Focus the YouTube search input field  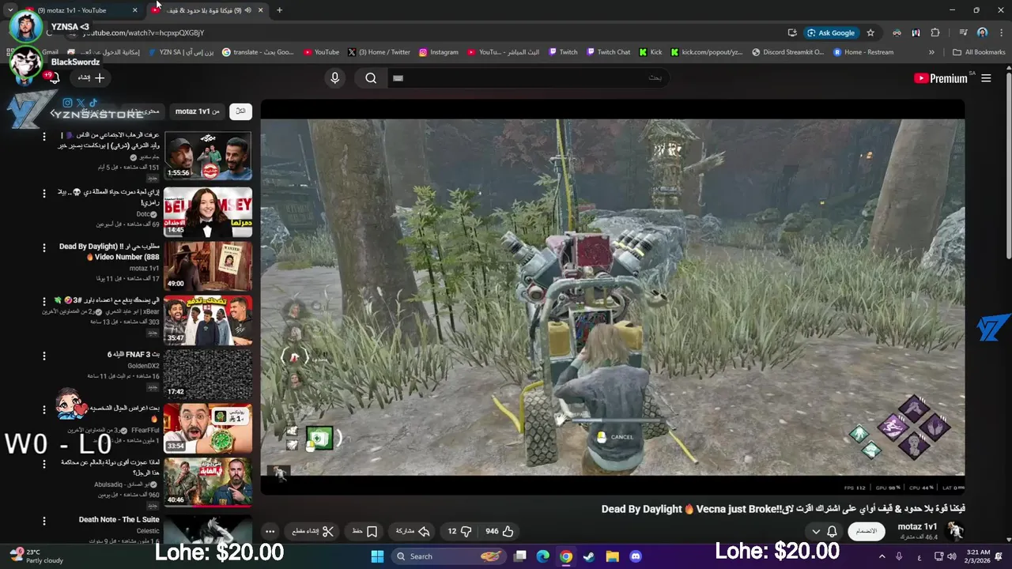527,77
